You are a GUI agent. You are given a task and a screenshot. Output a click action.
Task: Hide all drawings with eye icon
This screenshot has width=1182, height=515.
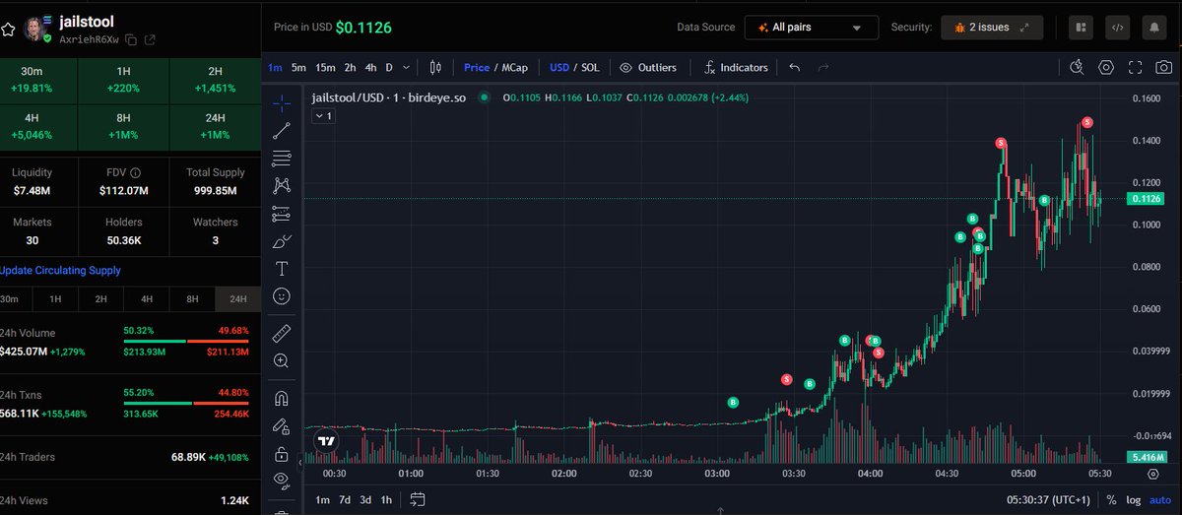(x=282, y=481)
